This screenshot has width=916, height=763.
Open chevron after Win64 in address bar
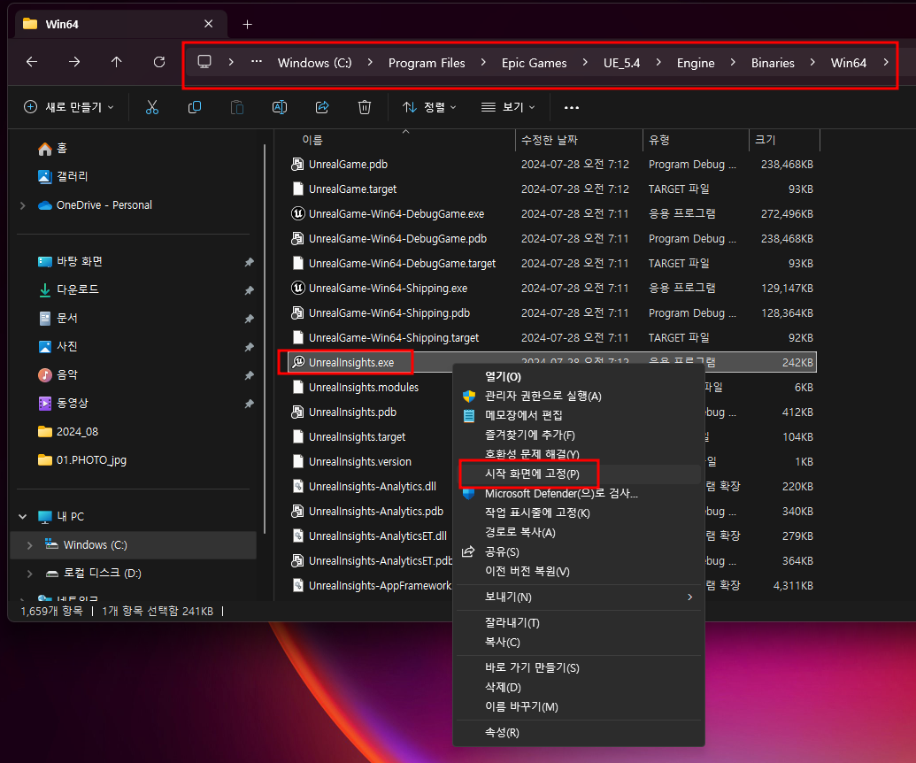886,62
